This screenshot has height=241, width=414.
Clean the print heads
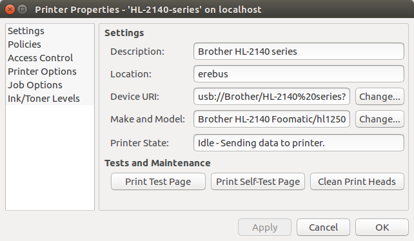coord(357,182)
